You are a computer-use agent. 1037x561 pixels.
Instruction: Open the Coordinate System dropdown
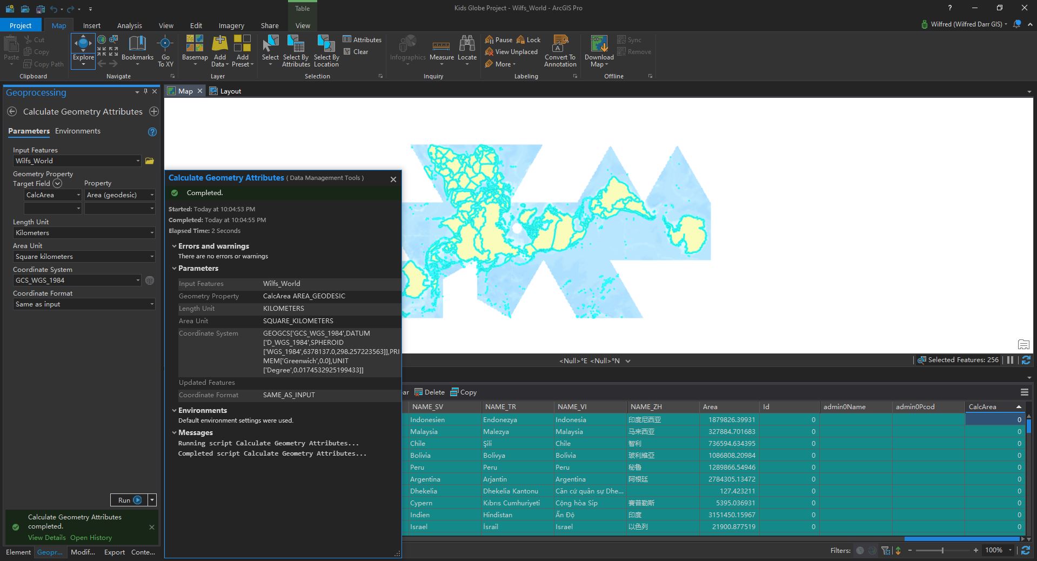138,280
